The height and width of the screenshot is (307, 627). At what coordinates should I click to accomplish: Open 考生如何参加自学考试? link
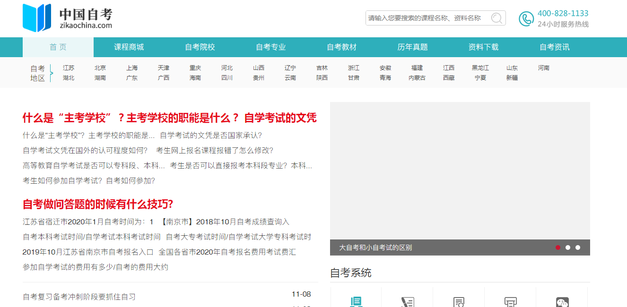click(62, 180)
